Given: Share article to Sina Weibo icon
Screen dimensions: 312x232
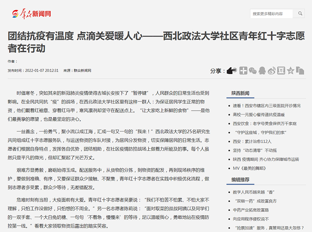Looking at the screenshot, I should tap(271, 71).
